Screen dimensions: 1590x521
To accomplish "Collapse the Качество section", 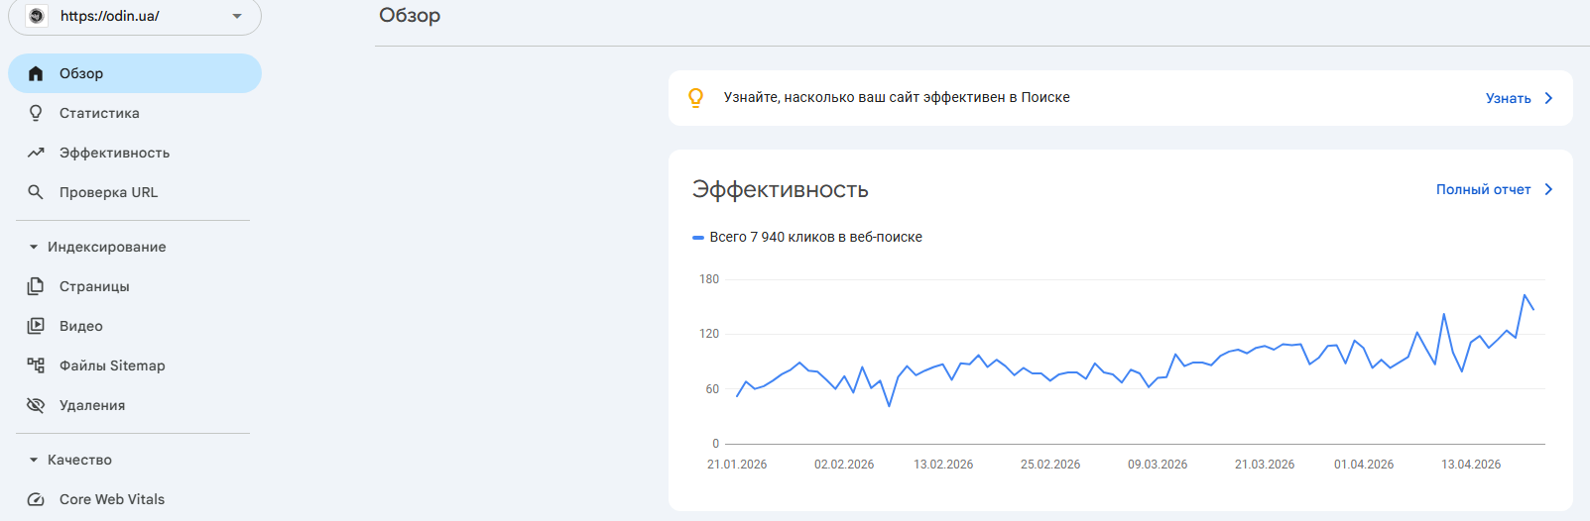I will pos(34,460).
